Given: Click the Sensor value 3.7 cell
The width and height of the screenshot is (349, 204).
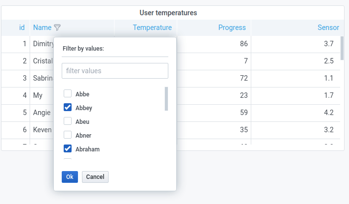Looking at the screenshot, I should (329, 44).
